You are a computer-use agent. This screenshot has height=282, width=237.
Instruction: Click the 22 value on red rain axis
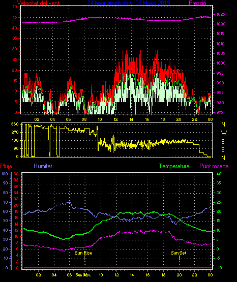[16, 199]
